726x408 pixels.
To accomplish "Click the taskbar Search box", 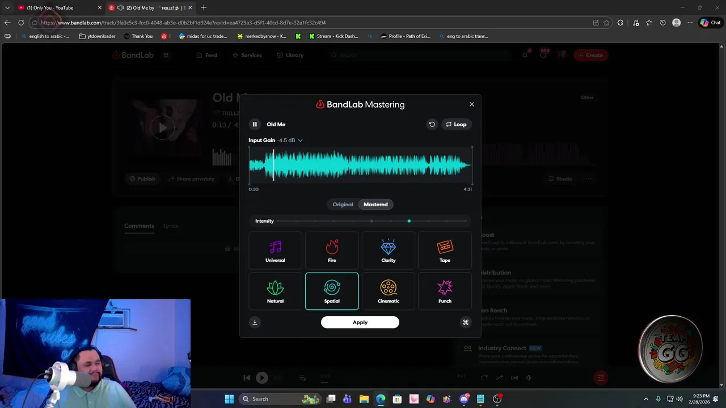I will [x=281, y=399].
